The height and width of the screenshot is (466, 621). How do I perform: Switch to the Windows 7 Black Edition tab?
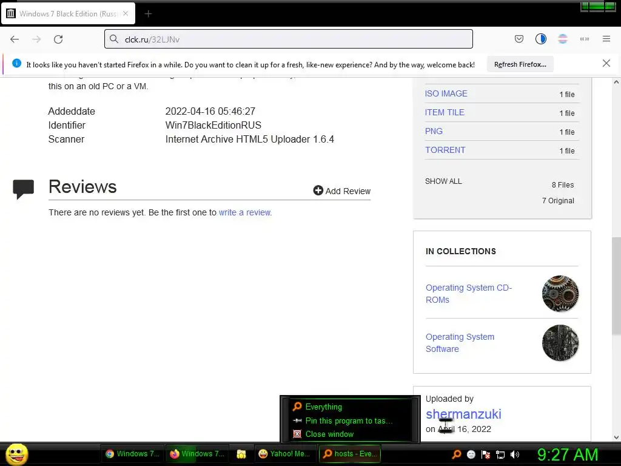pos(68,14)
